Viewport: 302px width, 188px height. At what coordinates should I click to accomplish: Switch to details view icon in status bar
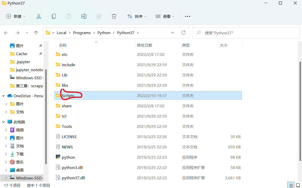tap(291, 185)
